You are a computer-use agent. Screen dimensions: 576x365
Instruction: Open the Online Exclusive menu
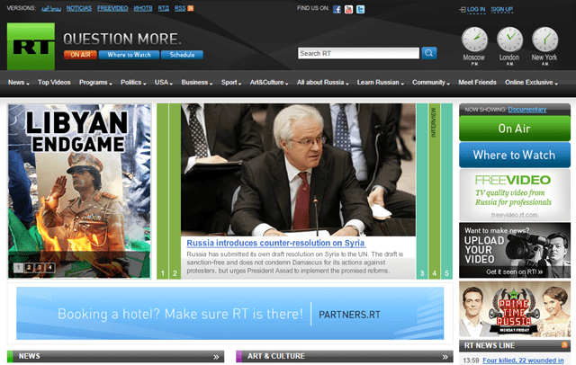pos(531,83)
